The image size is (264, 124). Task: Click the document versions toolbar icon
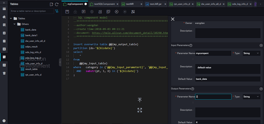[100, 12]
